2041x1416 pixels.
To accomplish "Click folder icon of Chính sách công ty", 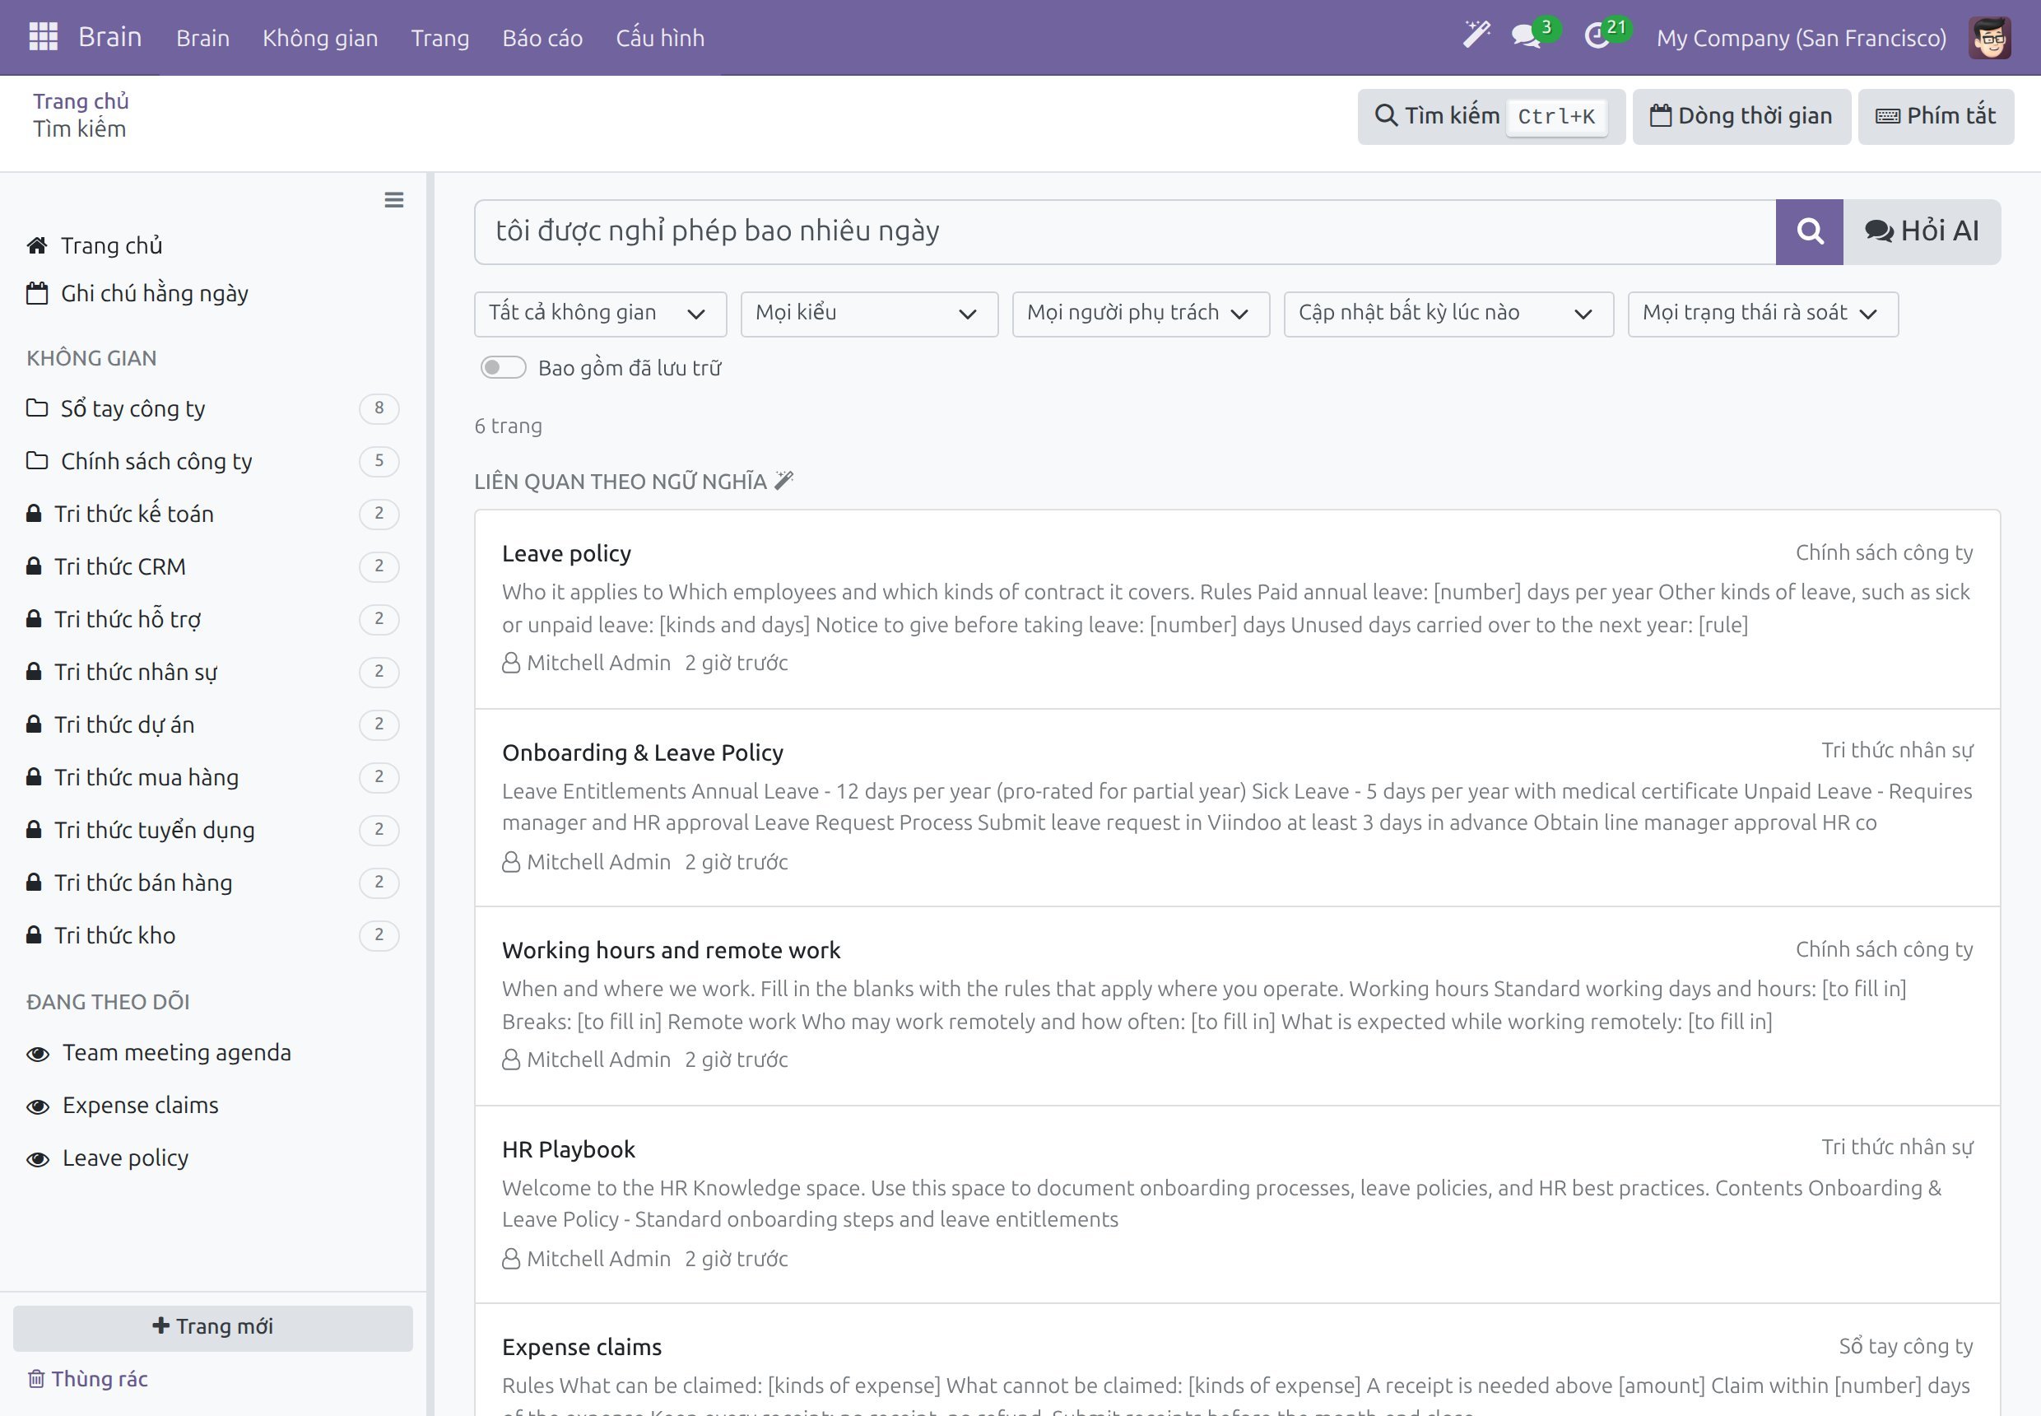I will click(36, 460).
